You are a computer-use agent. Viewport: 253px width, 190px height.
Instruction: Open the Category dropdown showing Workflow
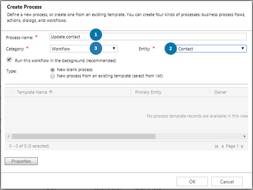[84, 49]
